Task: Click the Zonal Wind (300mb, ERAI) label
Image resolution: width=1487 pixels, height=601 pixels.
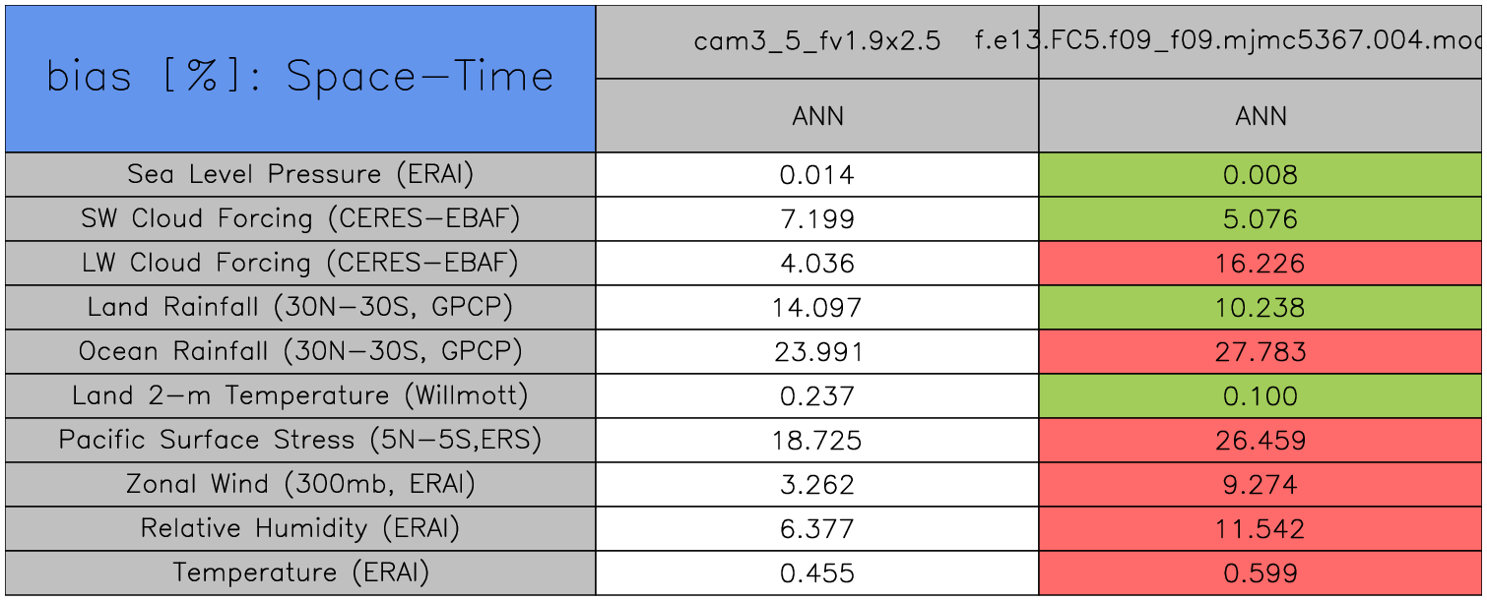Action: point(300,484)
